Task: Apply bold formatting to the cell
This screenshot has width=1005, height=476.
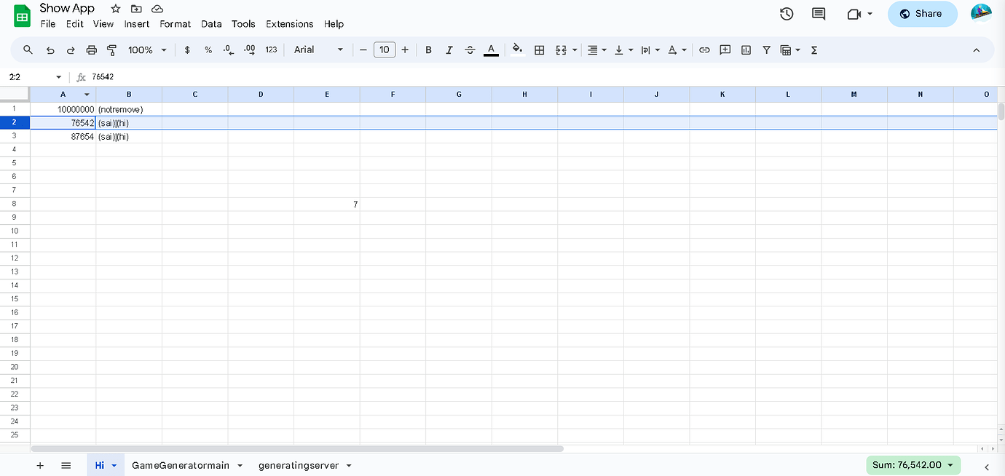Action: pos(428,49)
